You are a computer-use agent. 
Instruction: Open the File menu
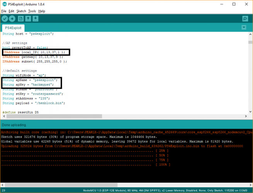[4, 11]
